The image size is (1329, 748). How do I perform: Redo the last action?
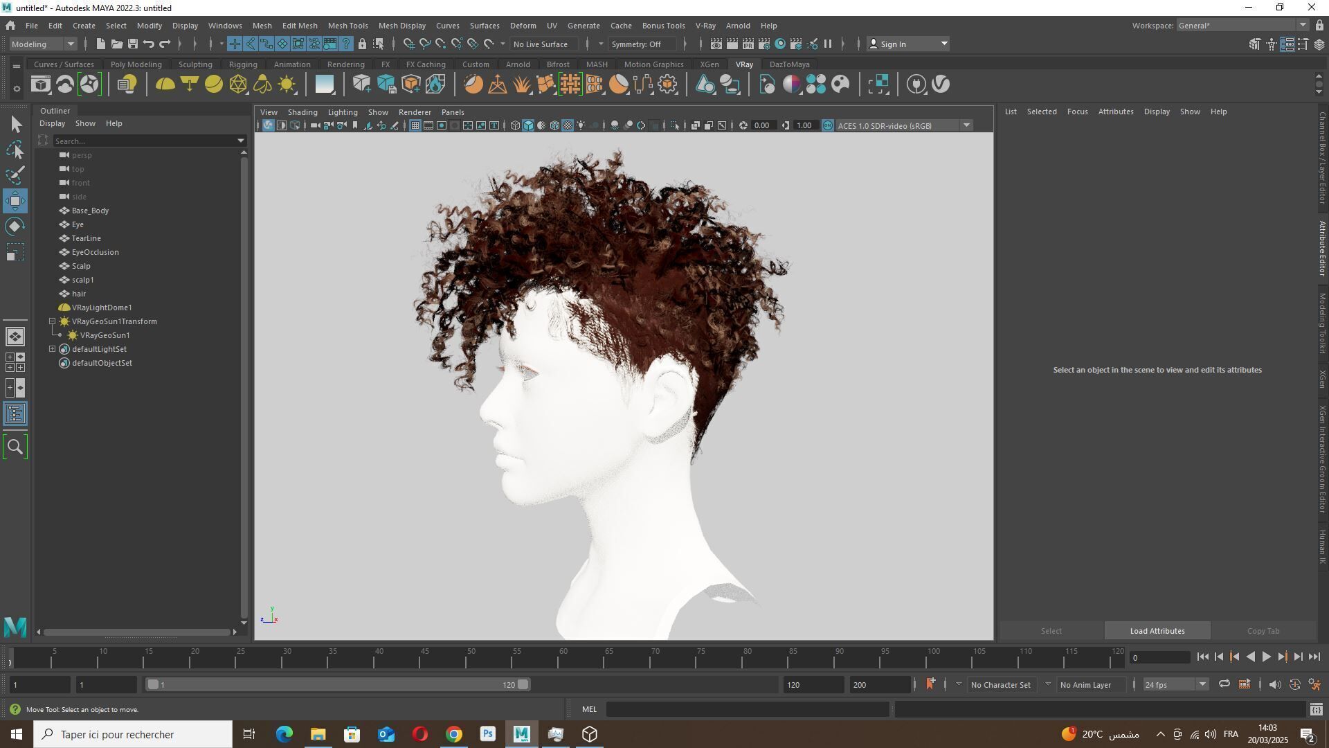(165, 44)
